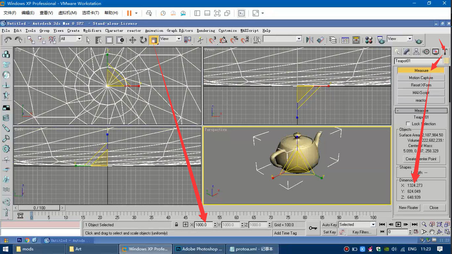Screen dimensions: 452x254
Task: Click the Teapot01 object color swatch
Action: (446, 61)
